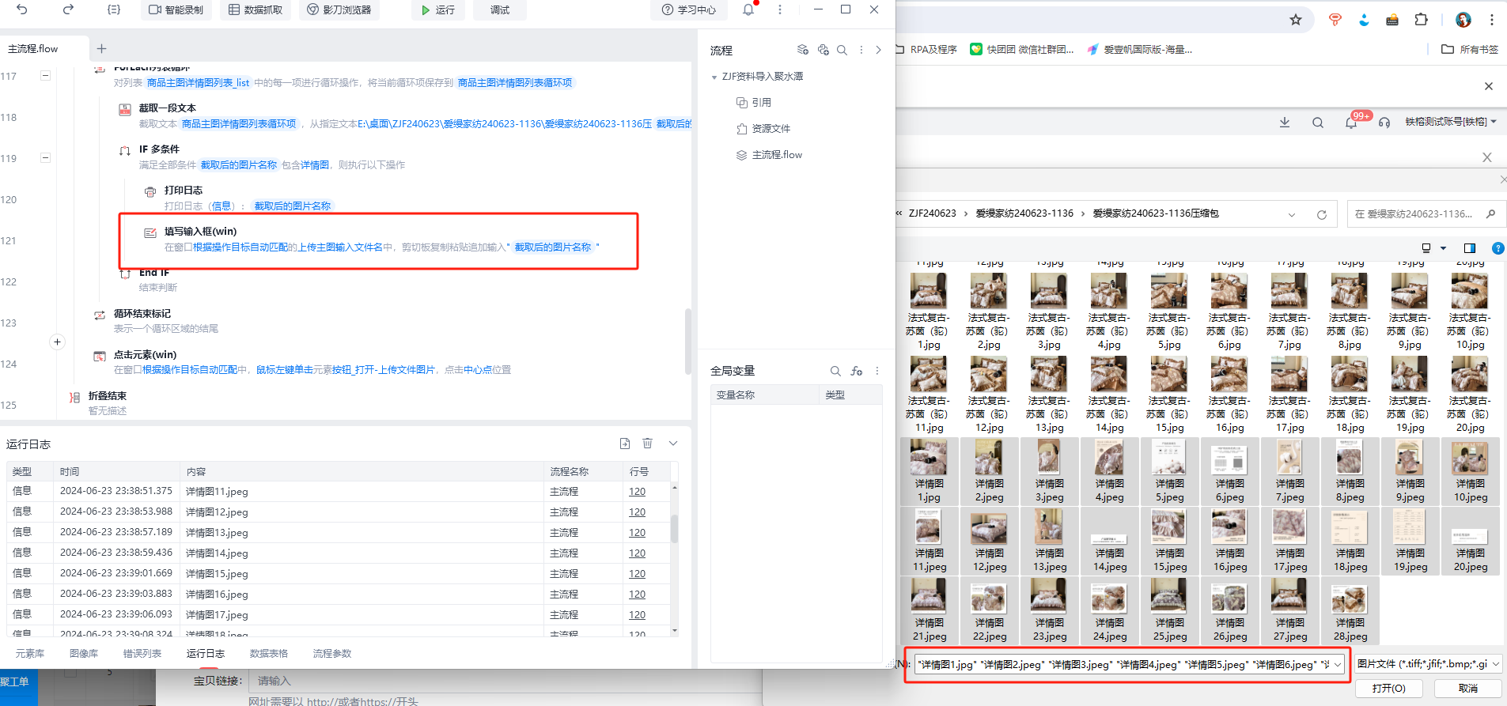The height and width of the screenshot is (706, 1507).
Task: Open the 所有书签 all bookmarks folder
Action: point(1470,49)
